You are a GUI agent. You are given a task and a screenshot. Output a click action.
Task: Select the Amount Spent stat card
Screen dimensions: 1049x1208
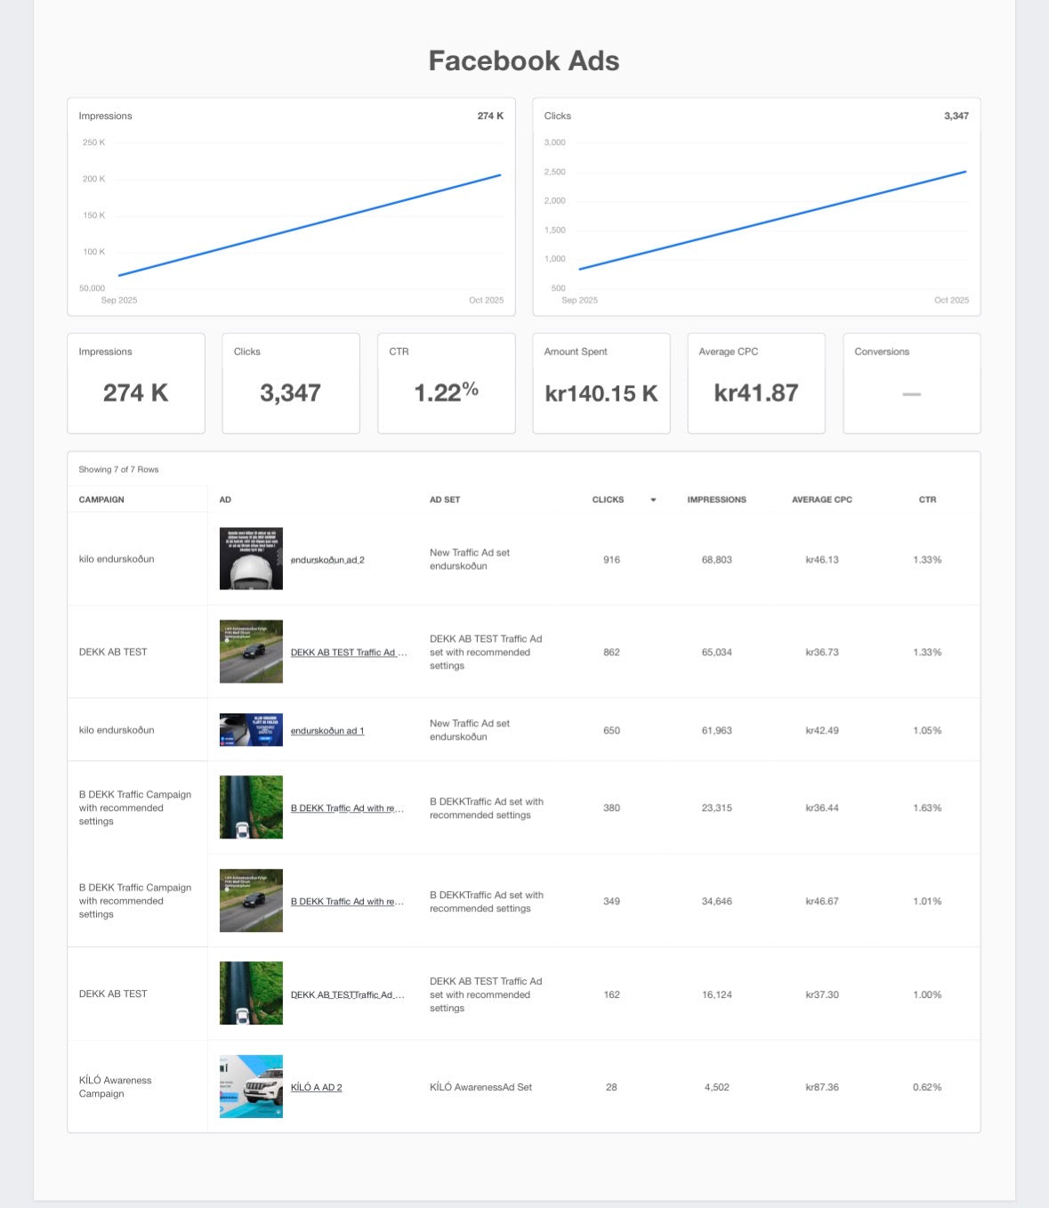click(601, 384)
